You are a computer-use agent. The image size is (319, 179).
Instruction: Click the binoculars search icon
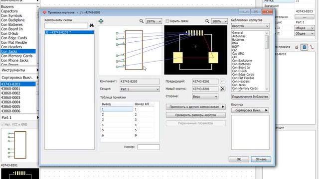click(92, 25)
